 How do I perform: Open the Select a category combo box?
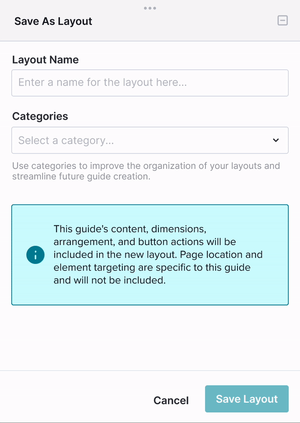click(x=150, y=140)
